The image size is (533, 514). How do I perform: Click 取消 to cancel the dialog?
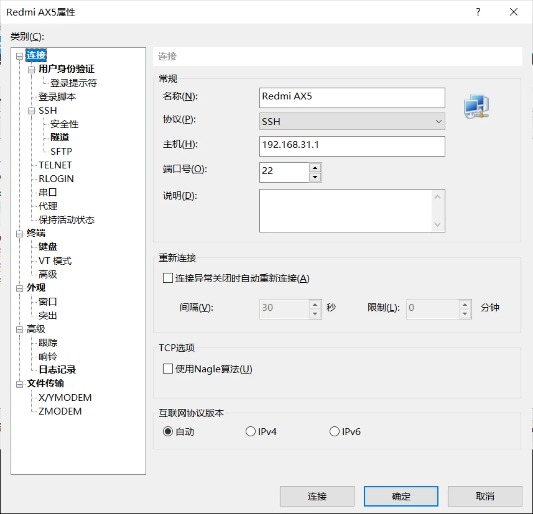tap(485, 496)
